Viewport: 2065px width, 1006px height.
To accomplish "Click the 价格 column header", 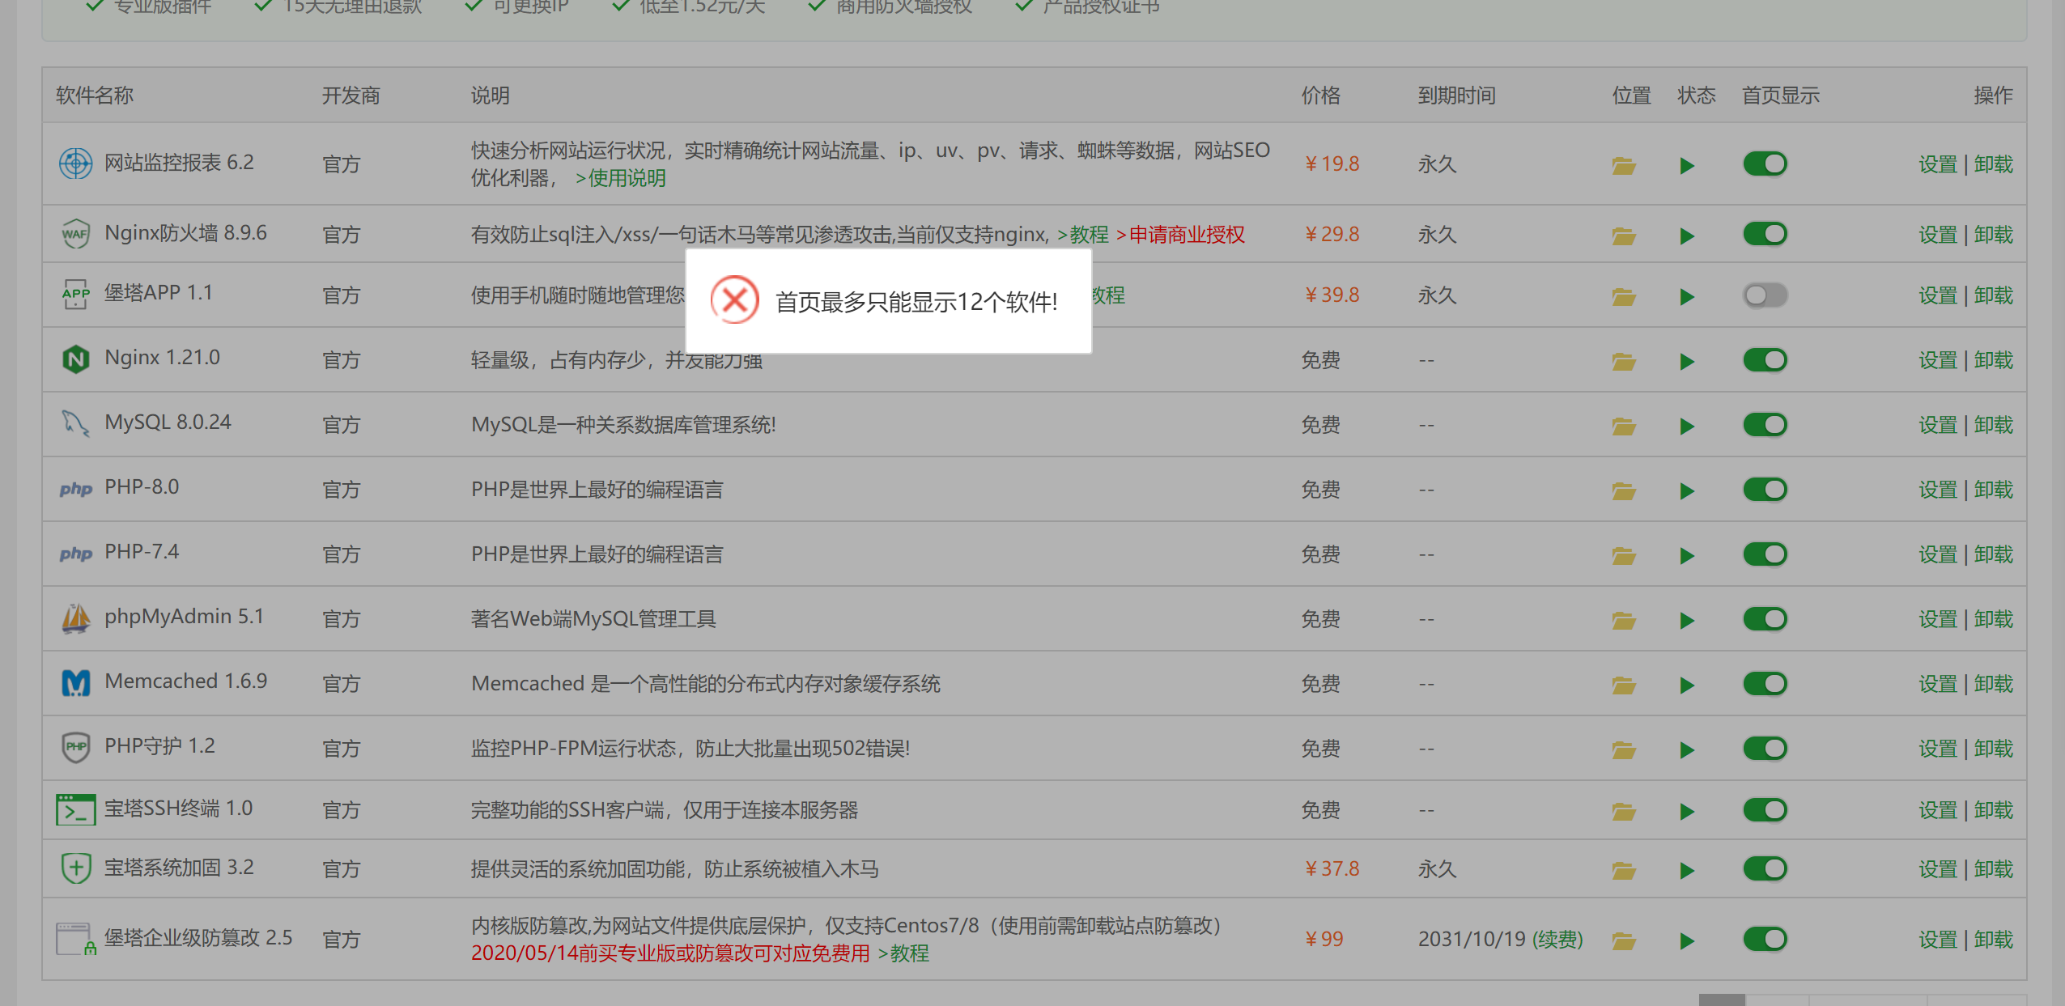I will click(x=1320, y=96).
